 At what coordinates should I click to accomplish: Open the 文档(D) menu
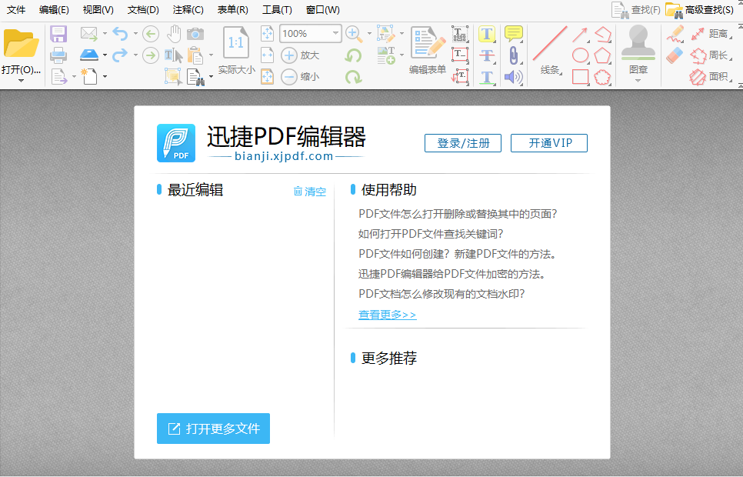tap(143, 9)
